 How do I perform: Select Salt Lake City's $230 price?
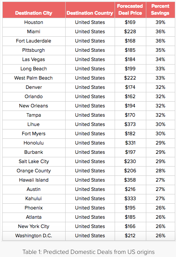[x=130, y=161]
